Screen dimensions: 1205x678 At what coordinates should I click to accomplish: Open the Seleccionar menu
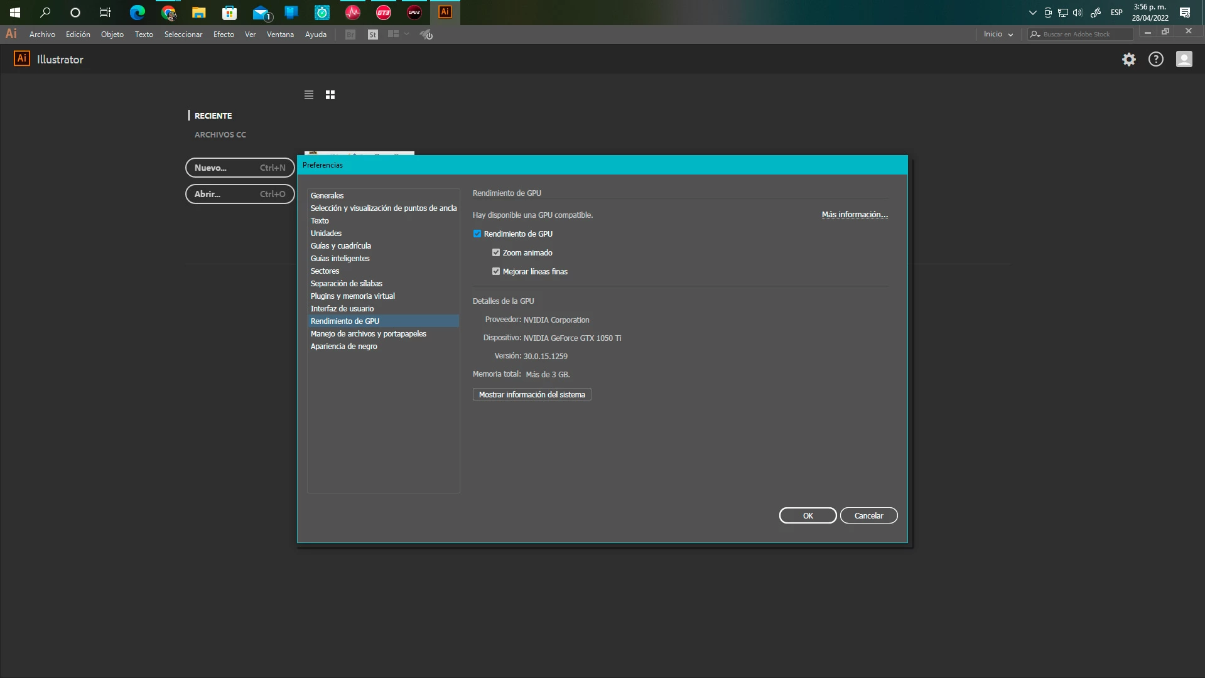coord(183,35)
